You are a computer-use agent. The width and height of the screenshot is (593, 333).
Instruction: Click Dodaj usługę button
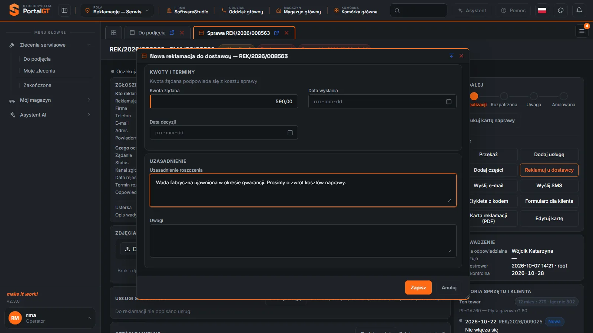click(x=549, y=155)
